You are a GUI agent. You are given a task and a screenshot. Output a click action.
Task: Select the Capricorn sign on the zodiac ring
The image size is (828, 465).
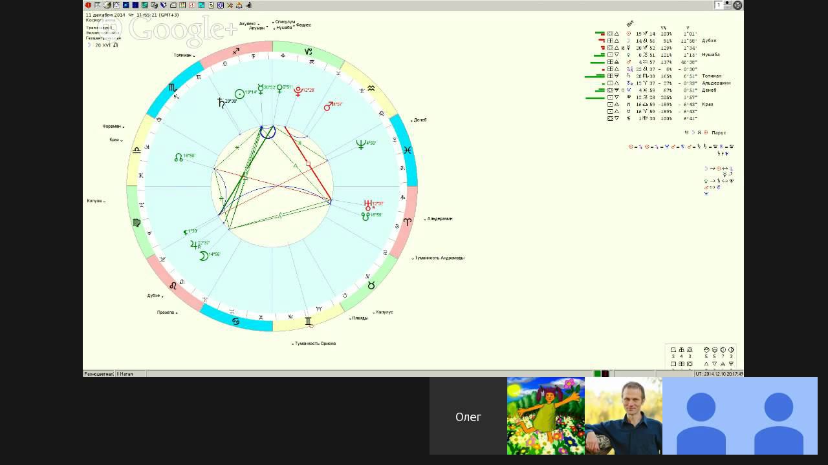[x=309, y=51]
